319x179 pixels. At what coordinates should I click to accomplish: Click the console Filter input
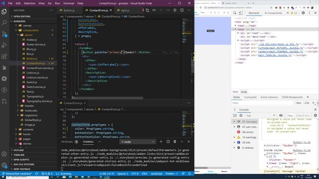290,115
